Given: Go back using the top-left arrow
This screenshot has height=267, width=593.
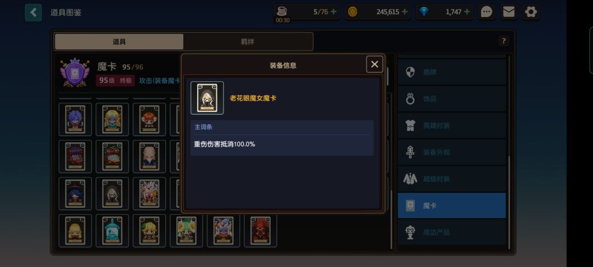Looking at the screenshot, I should pos(33,13).
